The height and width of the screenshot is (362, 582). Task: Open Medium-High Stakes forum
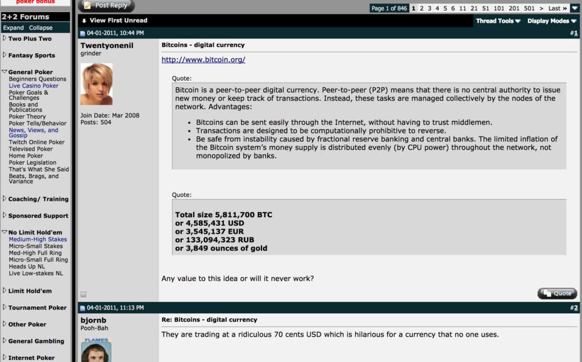coord(38,239)
